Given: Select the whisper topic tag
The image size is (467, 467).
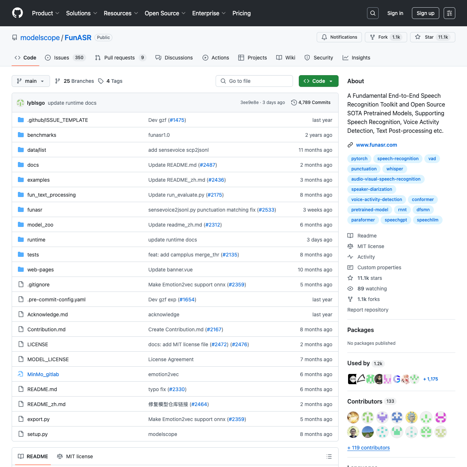Looking at the screenshot, I should pyautogui.click(x=395, y=169).
